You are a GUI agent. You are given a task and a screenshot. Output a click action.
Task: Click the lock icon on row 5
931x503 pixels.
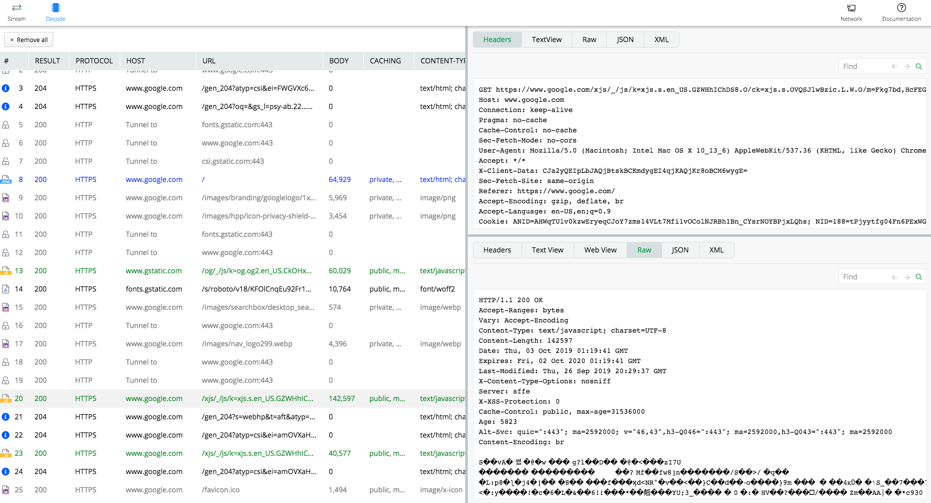pyautogui.click(x=6, y=125)
